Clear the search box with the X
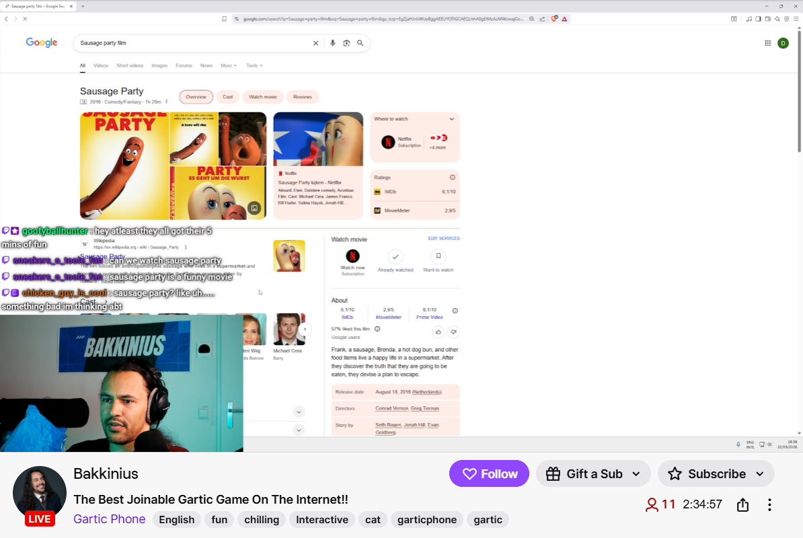The image size is (803, 538). coord(315,43)
